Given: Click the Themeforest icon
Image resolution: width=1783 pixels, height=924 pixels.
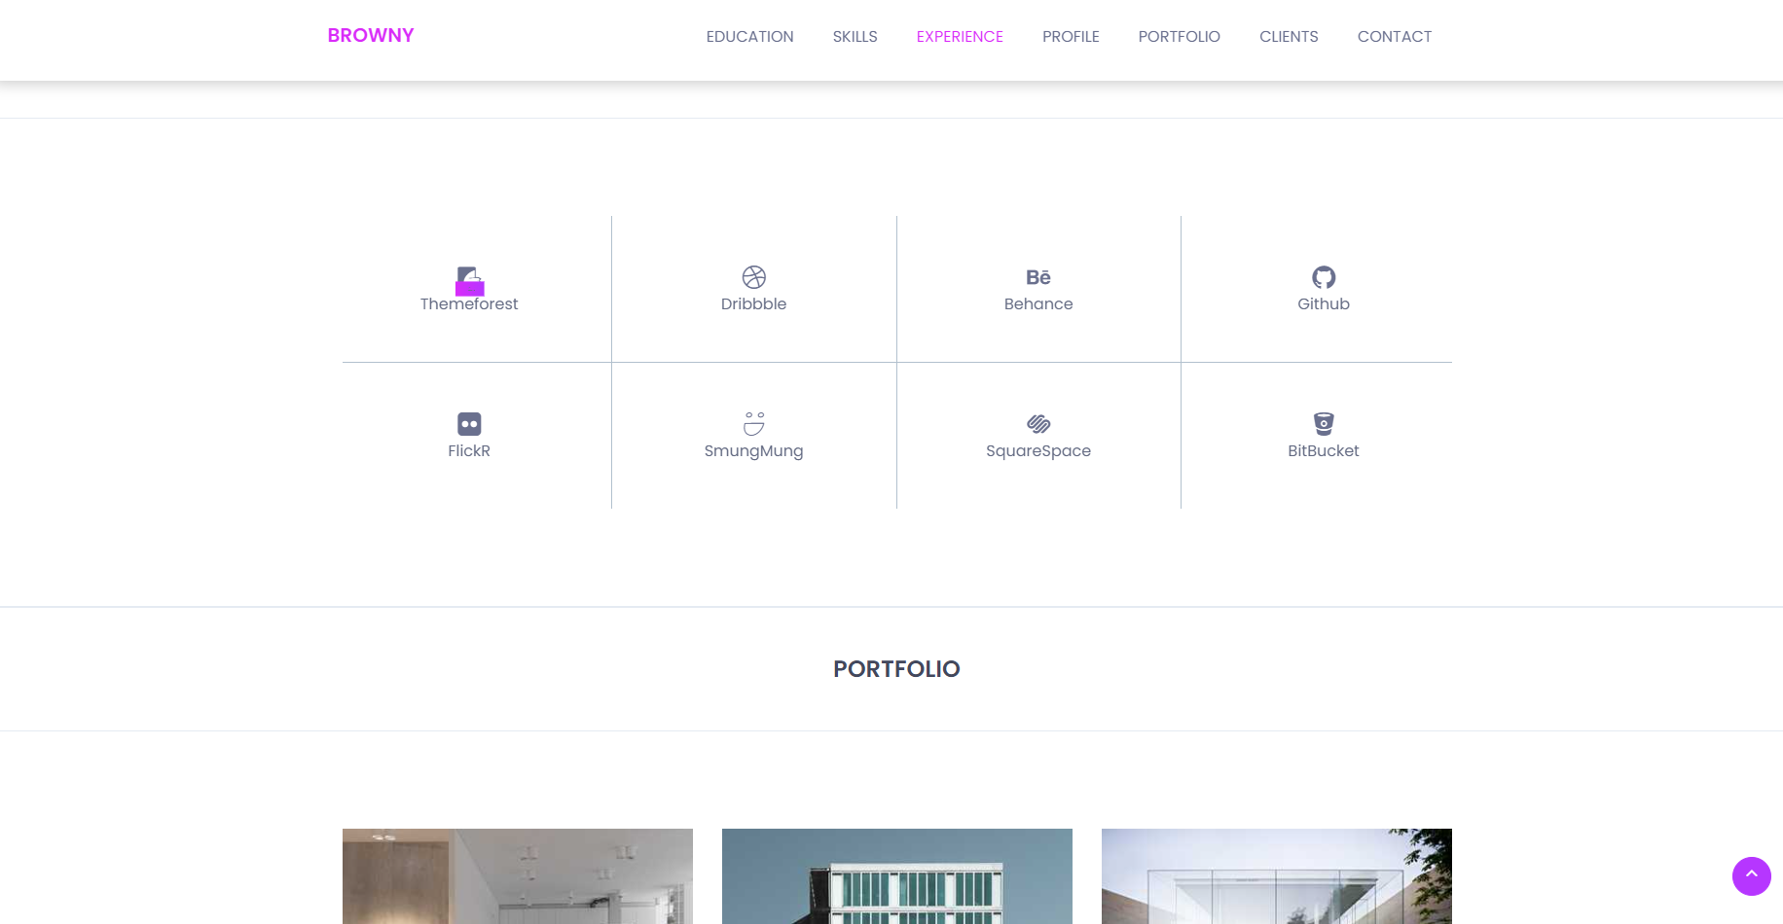Looking at the screenshot, I should point(469,280).
